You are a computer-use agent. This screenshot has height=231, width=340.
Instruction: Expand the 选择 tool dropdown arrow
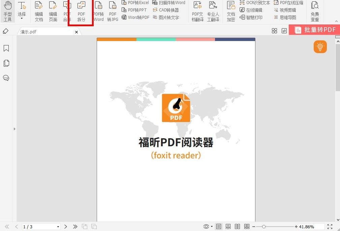click(22, 18)
